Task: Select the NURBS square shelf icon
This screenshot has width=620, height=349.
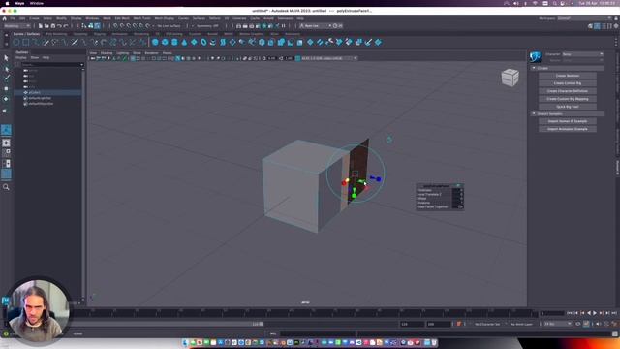Action: pyautogui.click(x=26, y=42)
